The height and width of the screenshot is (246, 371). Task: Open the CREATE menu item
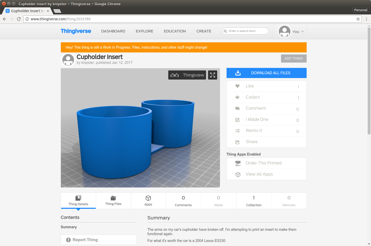(x=204, y=31)
